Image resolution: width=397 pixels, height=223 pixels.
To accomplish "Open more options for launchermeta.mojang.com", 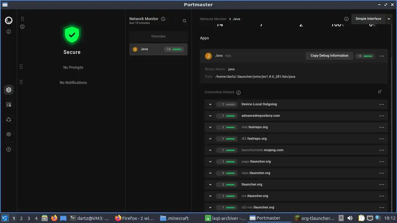I will click(382, 150).
